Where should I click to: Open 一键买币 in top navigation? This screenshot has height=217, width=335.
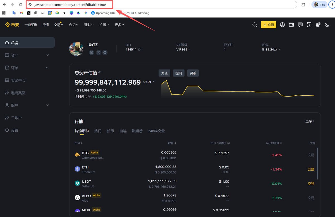(31, 25)
